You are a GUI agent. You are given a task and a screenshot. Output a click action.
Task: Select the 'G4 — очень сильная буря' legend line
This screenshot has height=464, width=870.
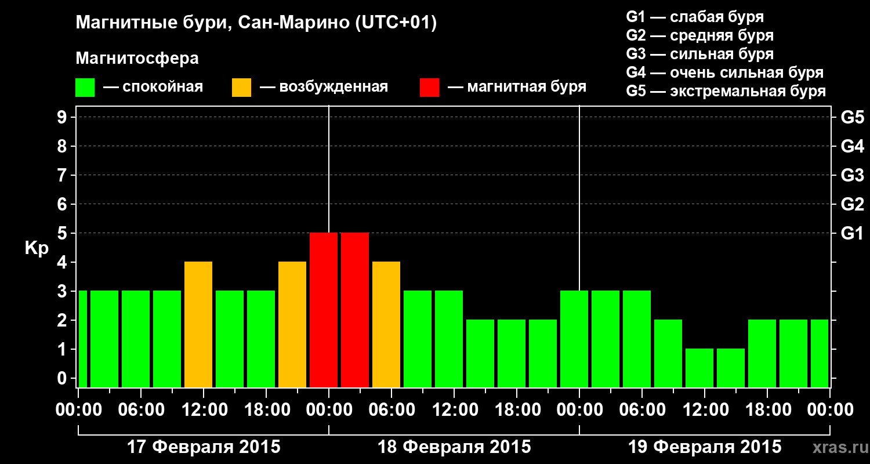[x=724, y=72]
